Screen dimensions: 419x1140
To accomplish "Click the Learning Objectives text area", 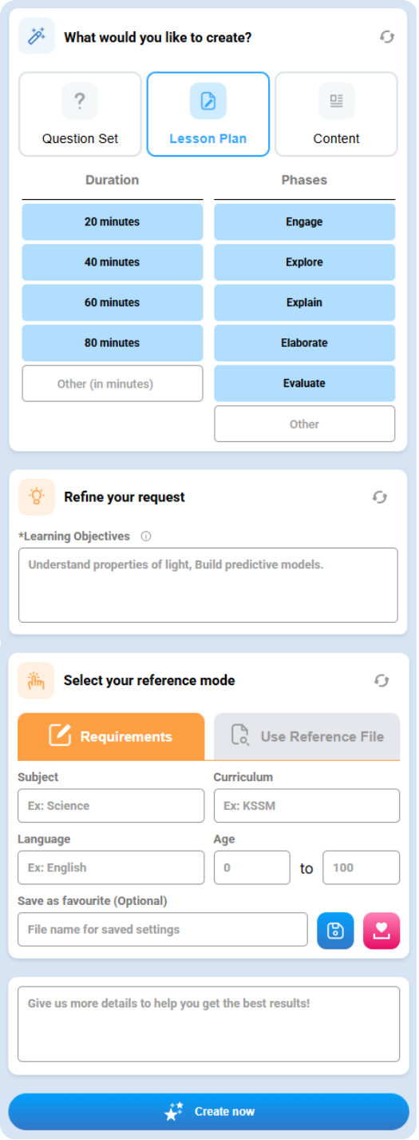I will (208, 585).
